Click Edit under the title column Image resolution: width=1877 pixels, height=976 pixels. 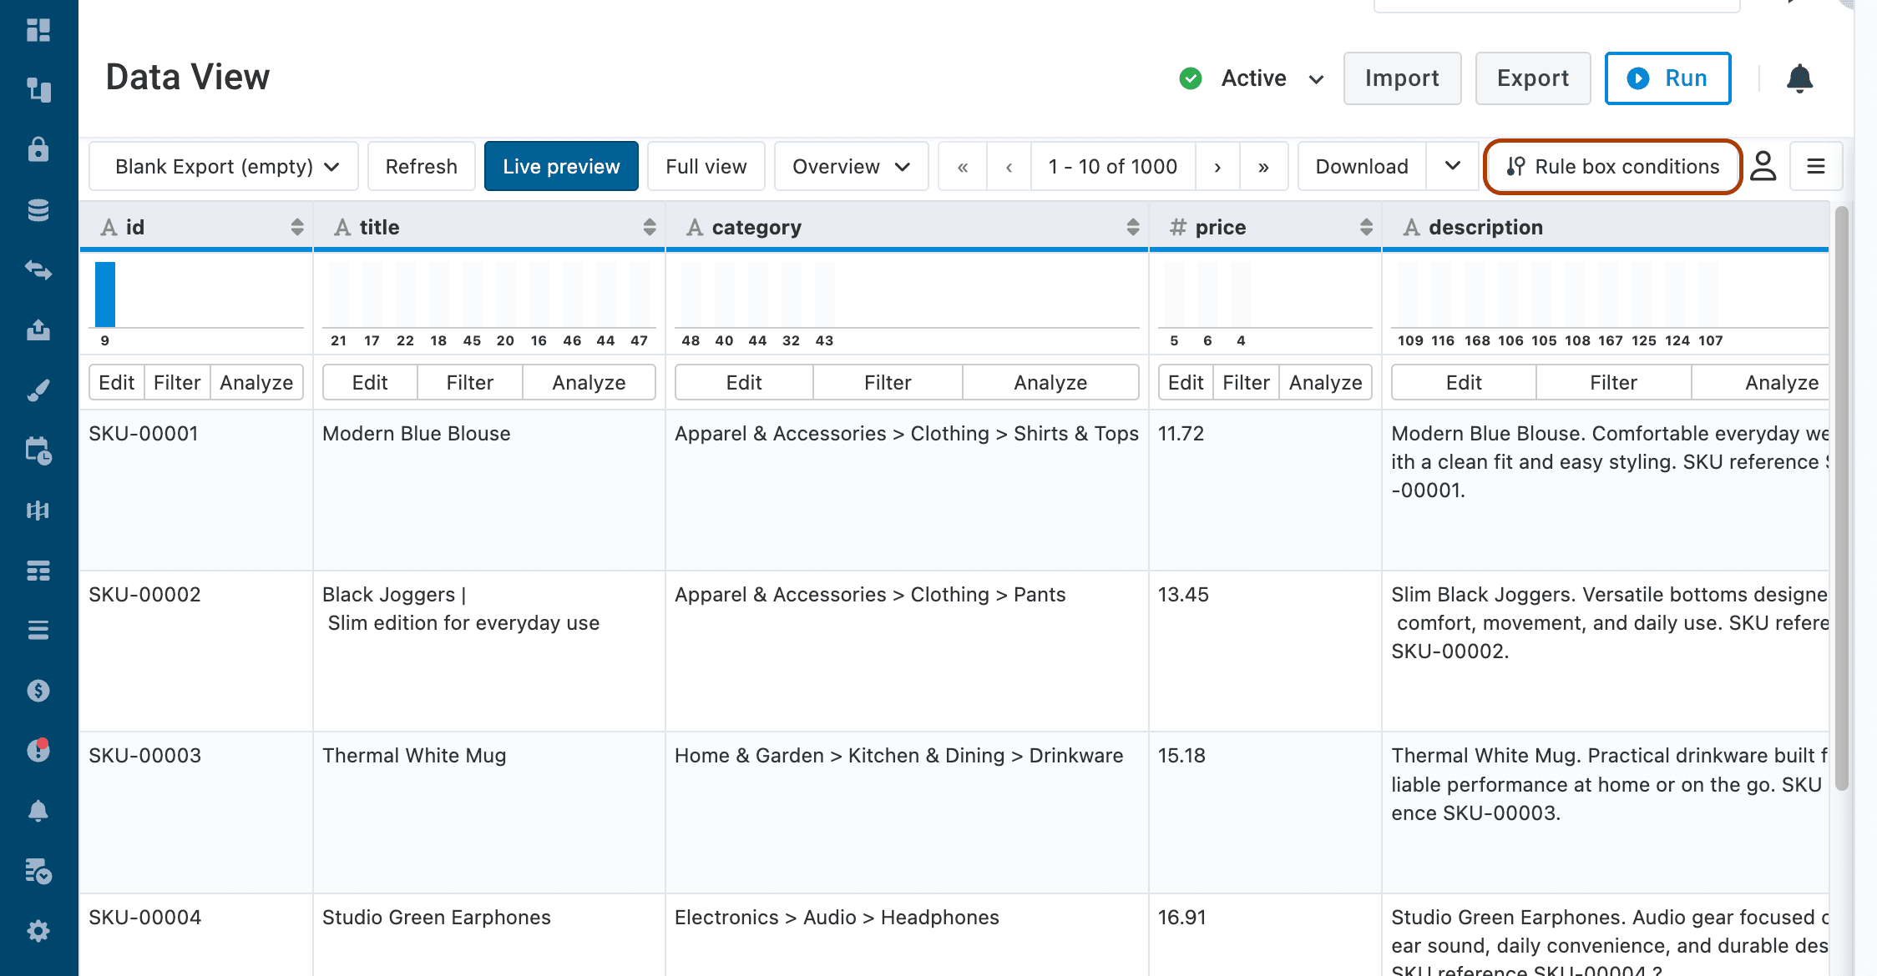[x=370, y=382]
